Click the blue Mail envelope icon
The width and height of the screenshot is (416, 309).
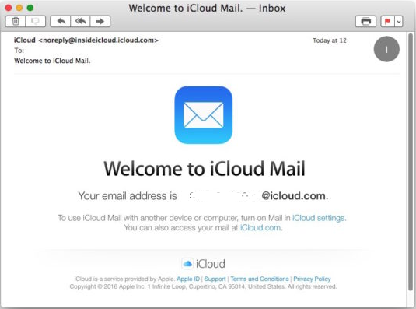pyautogui.click(x=204, y=115)
